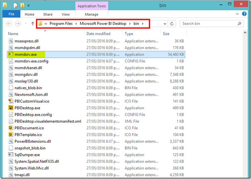Click the 3,337 KB size value

click(x=177, y=141)
